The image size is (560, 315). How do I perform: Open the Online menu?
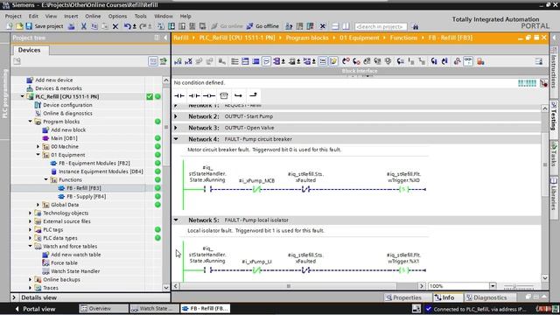click(x=93, y=16)
